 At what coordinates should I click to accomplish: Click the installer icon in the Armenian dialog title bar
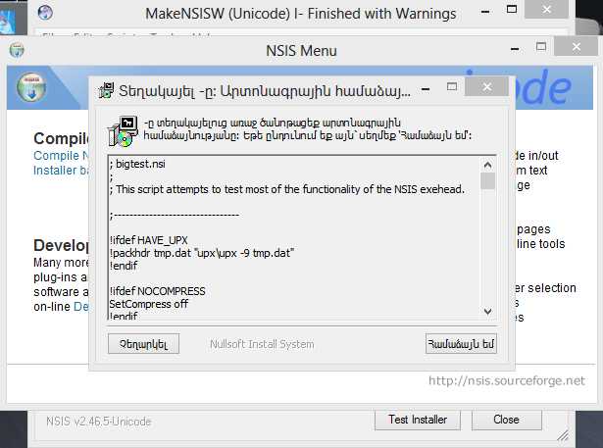pos(106,91)
